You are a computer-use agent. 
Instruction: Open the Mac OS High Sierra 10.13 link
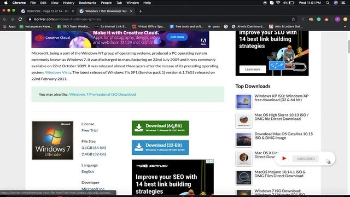pos(282,117)
